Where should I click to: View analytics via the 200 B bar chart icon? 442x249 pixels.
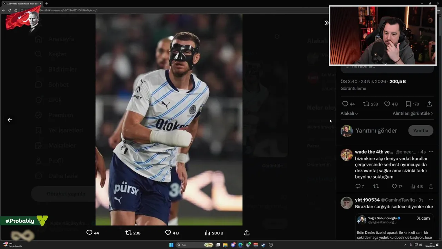coord(208,233)
